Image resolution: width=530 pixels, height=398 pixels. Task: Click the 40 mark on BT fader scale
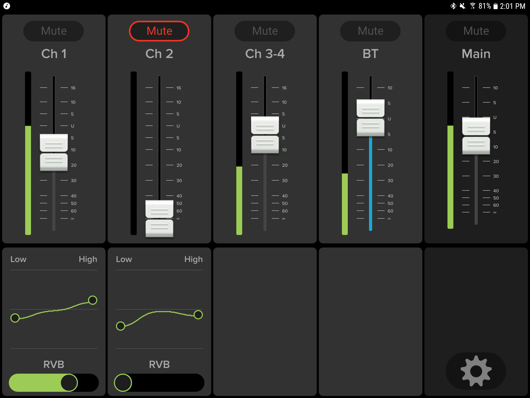point(390,196)
